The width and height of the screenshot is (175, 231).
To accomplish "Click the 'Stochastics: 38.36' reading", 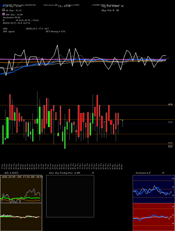I will pyautogui.click(x=12, y=17).
